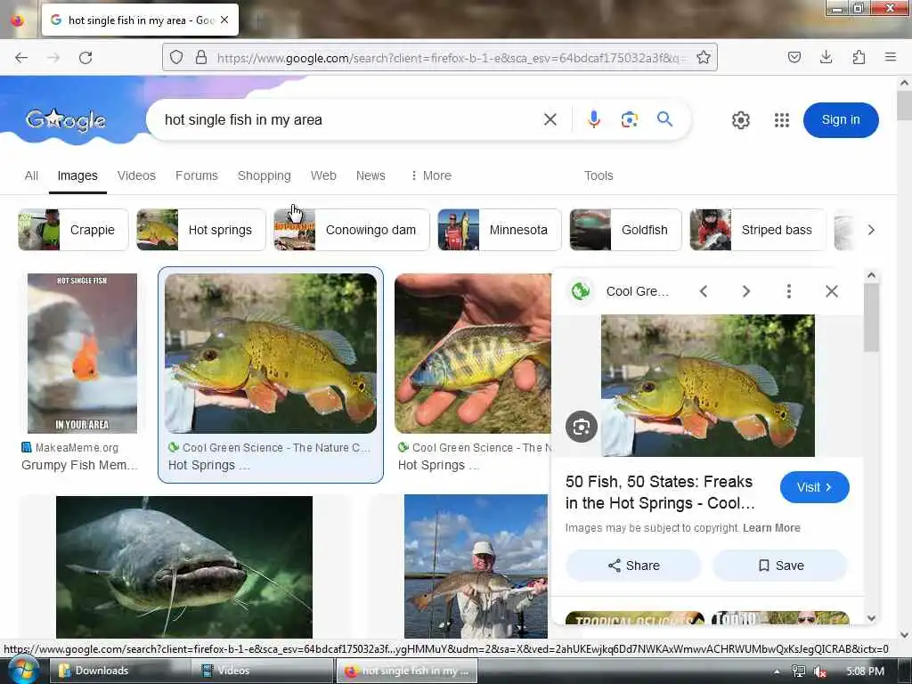Start voice search with microphone icon

coord(593,120)
